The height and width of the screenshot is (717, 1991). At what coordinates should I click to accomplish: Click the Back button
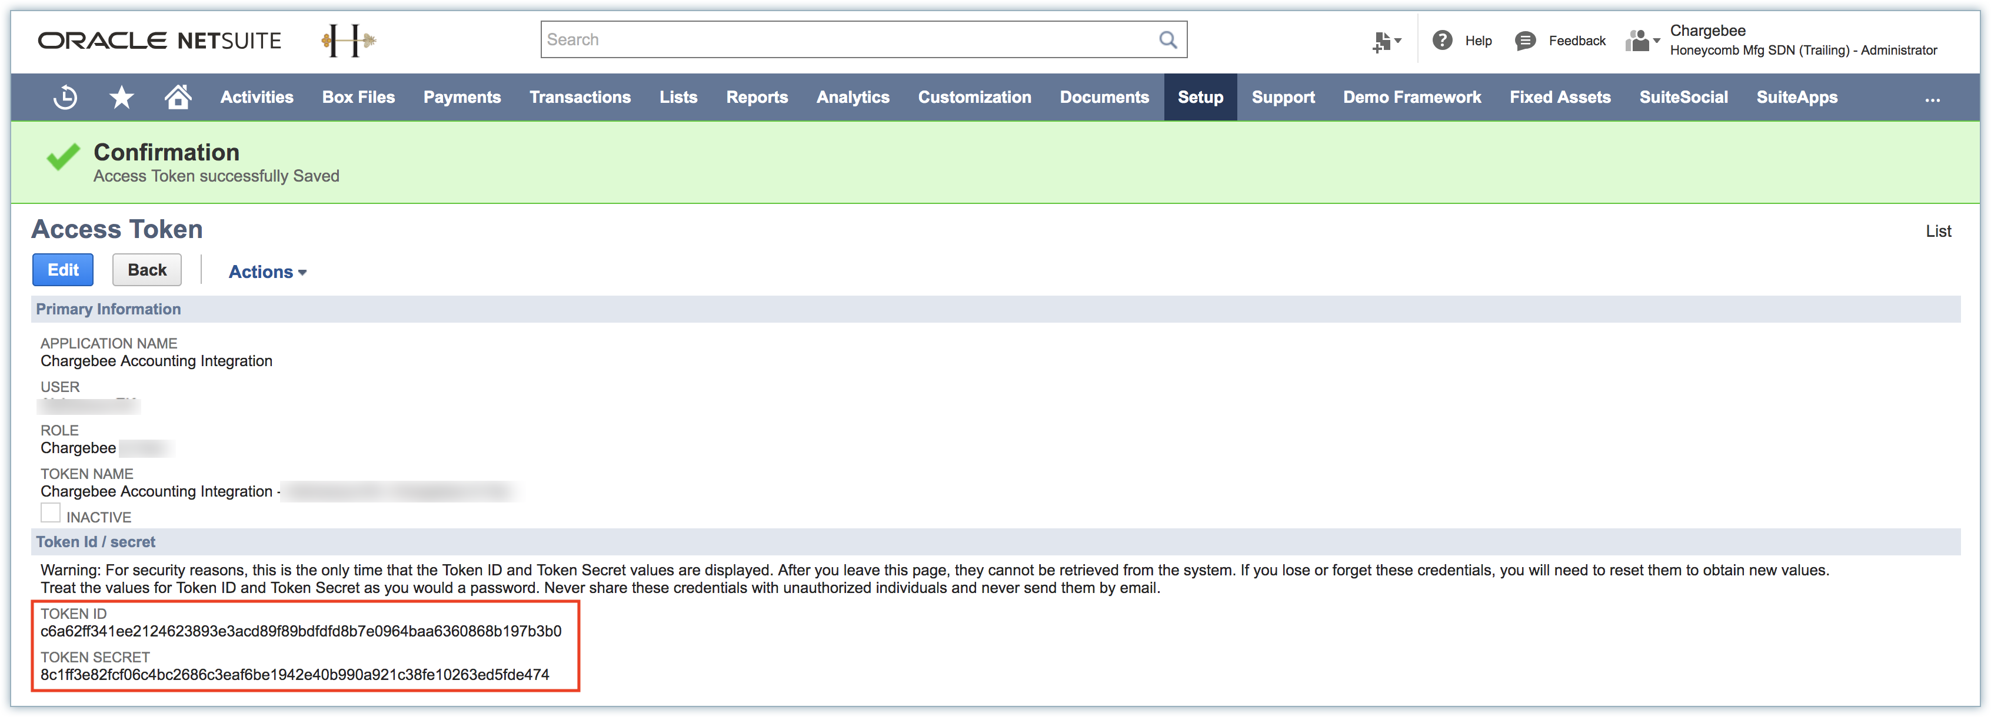pos(147,270)
